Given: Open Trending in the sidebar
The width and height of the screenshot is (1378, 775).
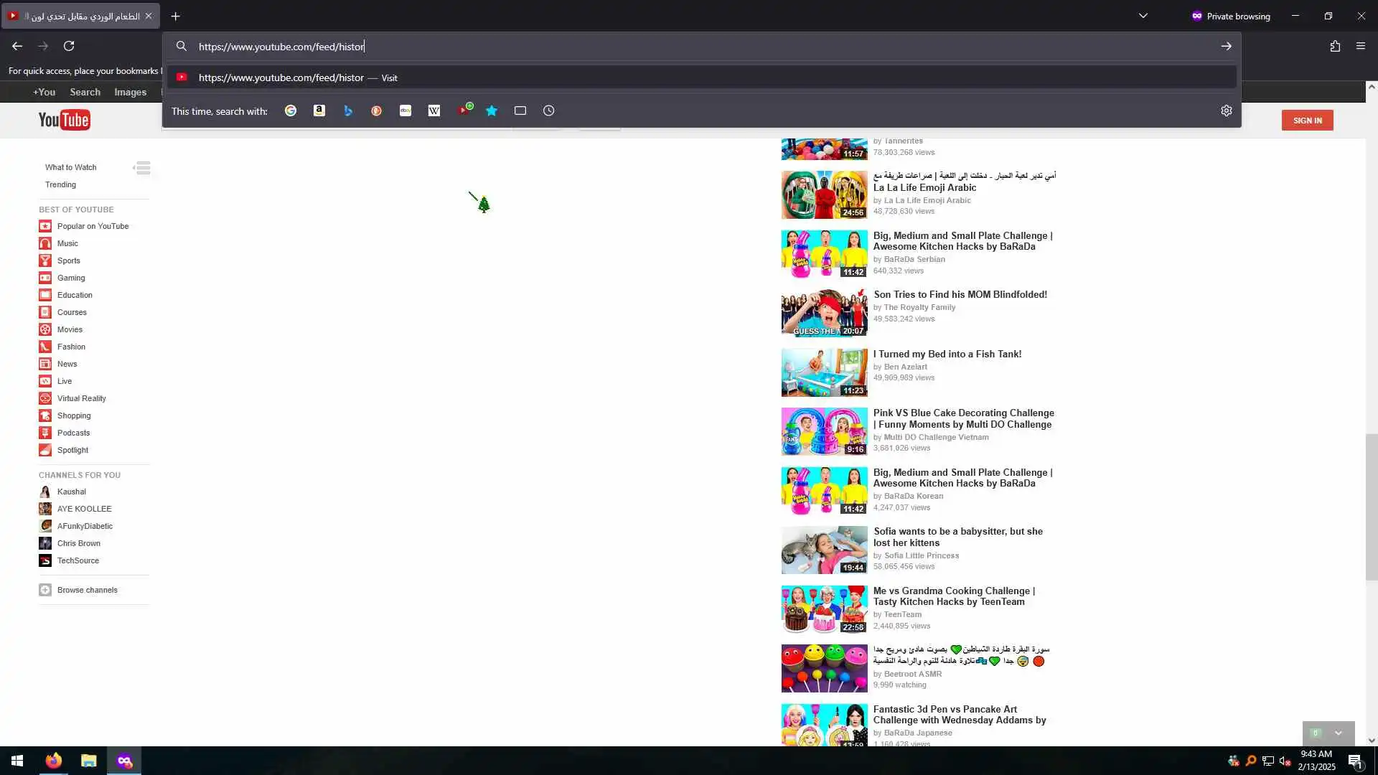Looking at the screenshot, I should point(60,184).
